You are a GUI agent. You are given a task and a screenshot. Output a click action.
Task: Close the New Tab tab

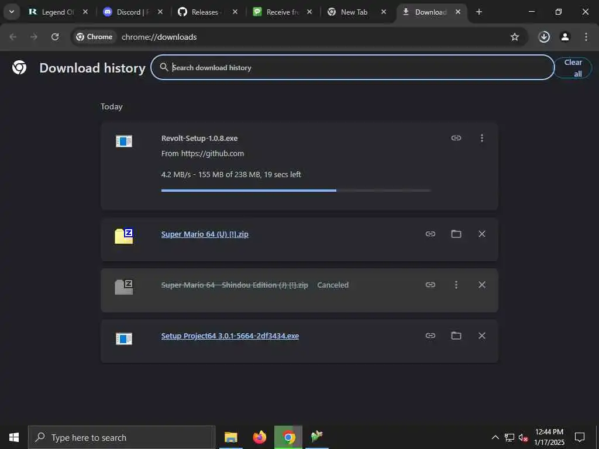pyautogui.click(x=384, y=12)
